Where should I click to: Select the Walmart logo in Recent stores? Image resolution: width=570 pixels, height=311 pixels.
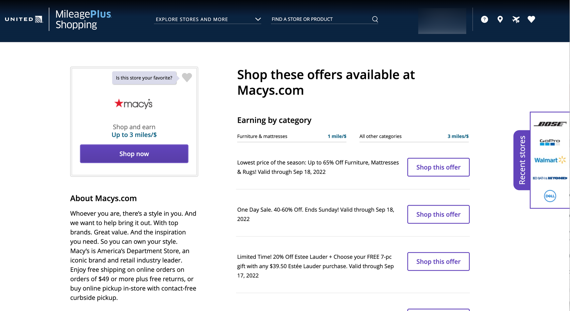coord(550,160)
